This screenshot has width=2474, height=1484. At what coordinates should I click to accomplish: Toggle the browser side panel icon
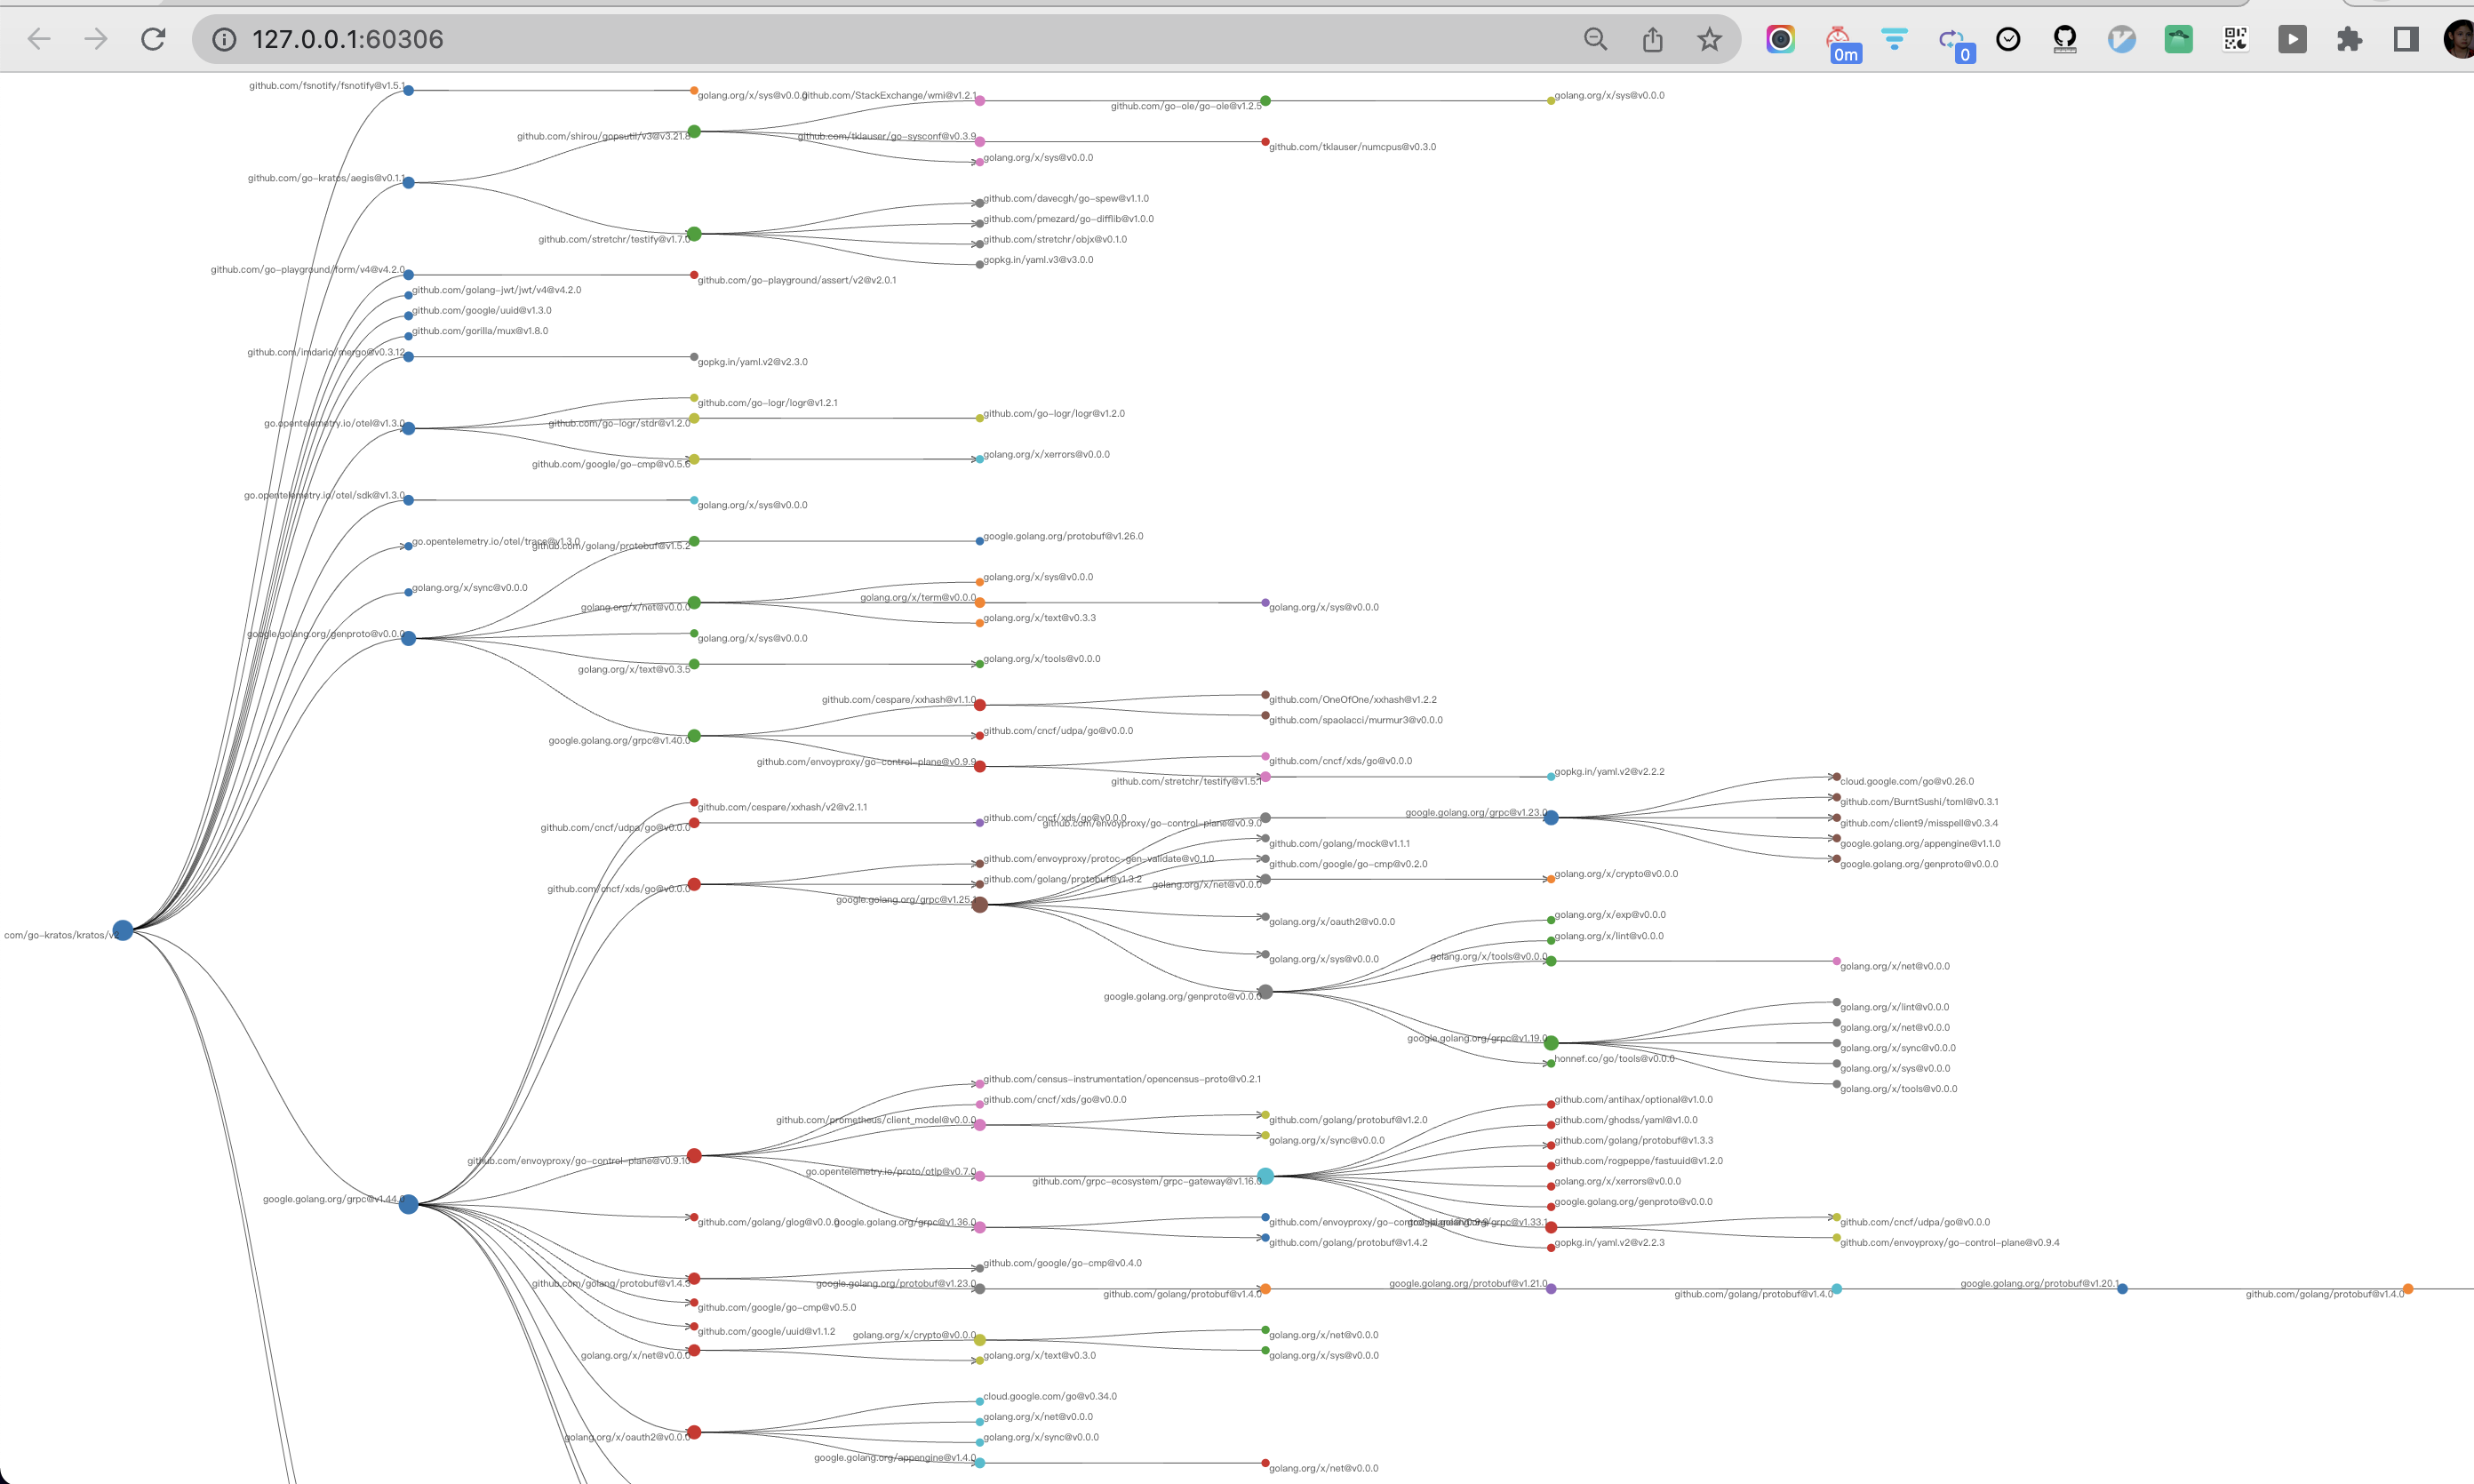click(2406, 39)
